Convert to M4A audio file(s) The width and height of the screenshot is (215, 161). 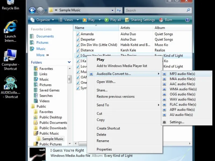tap(187, 79)
